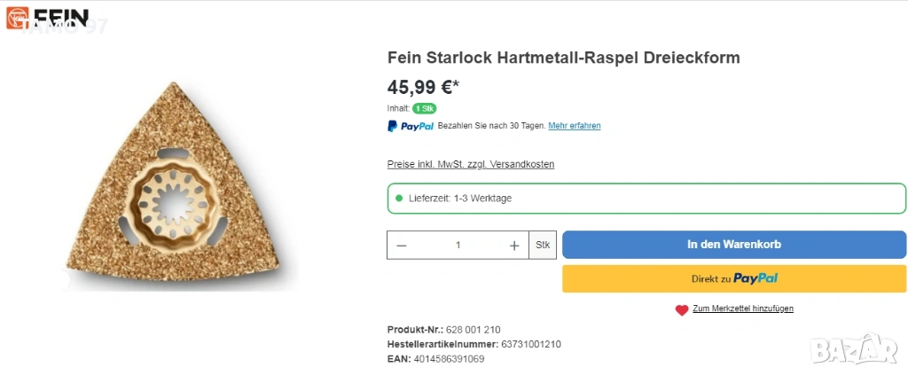Click the "Stk" unit label
Screen dimensions: 908x375
(x=543, y=246)
